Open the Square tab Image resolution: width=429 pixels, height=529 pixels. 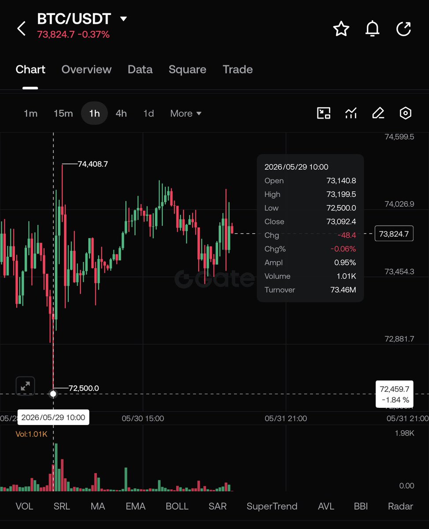pos(187,69)
